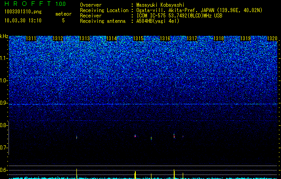Click the meteor echo between 1315 and 1316
This screenshot has height=179, width=281.
pos(151,138)
